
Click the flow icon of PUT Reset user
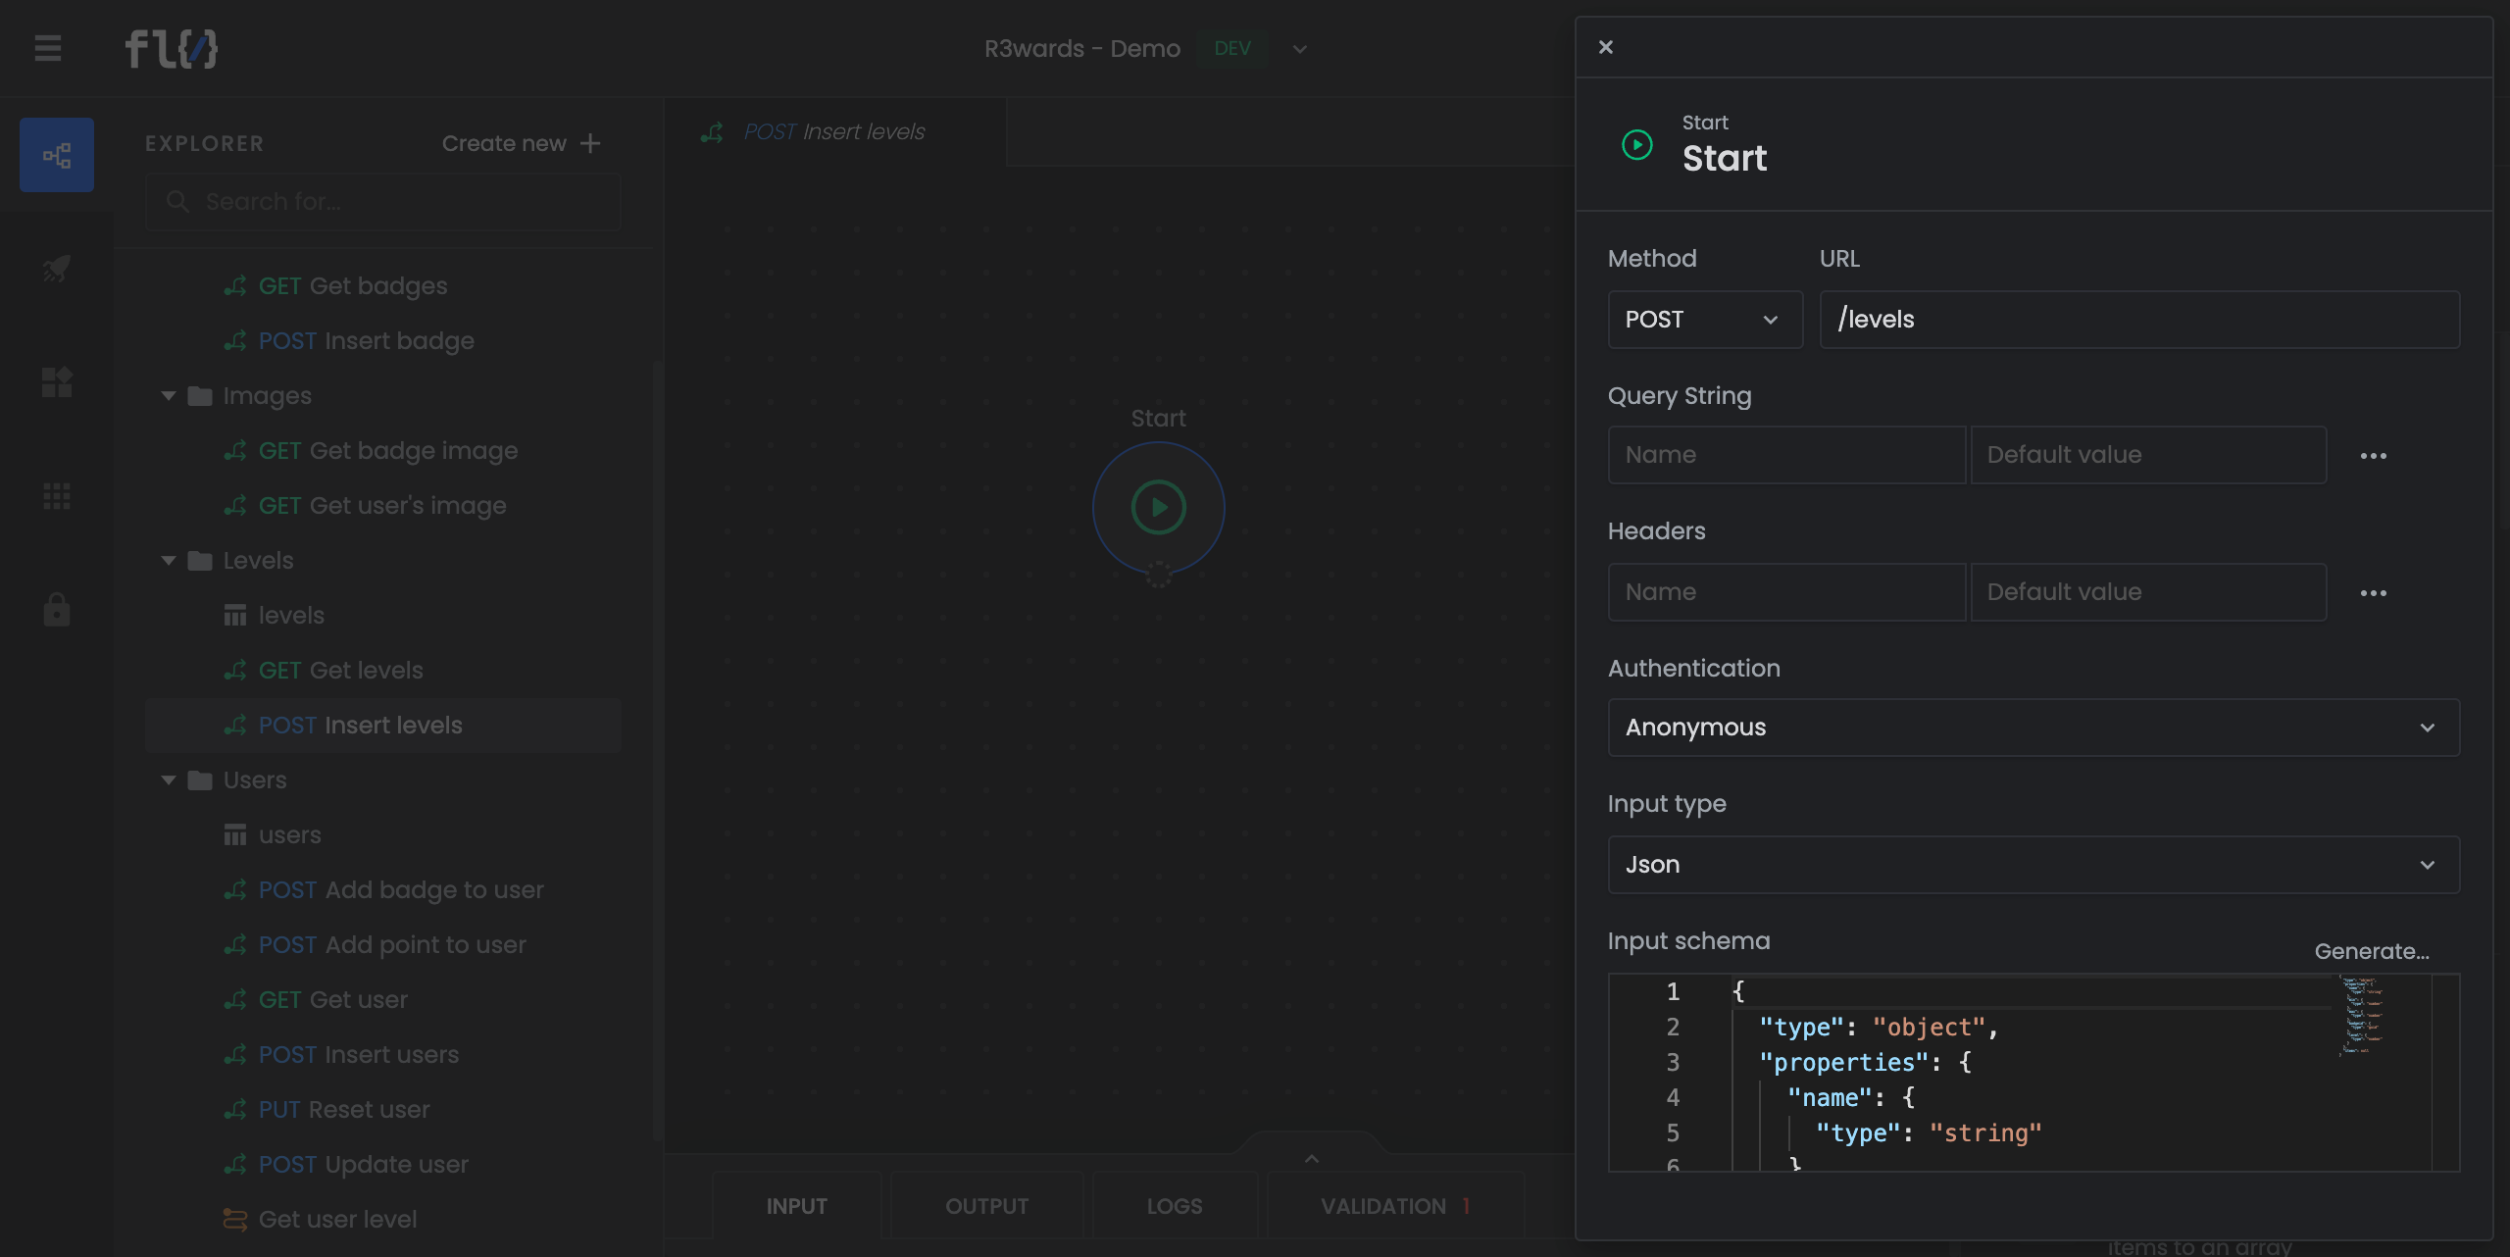pyautogui.click(x=235, y=1110)
